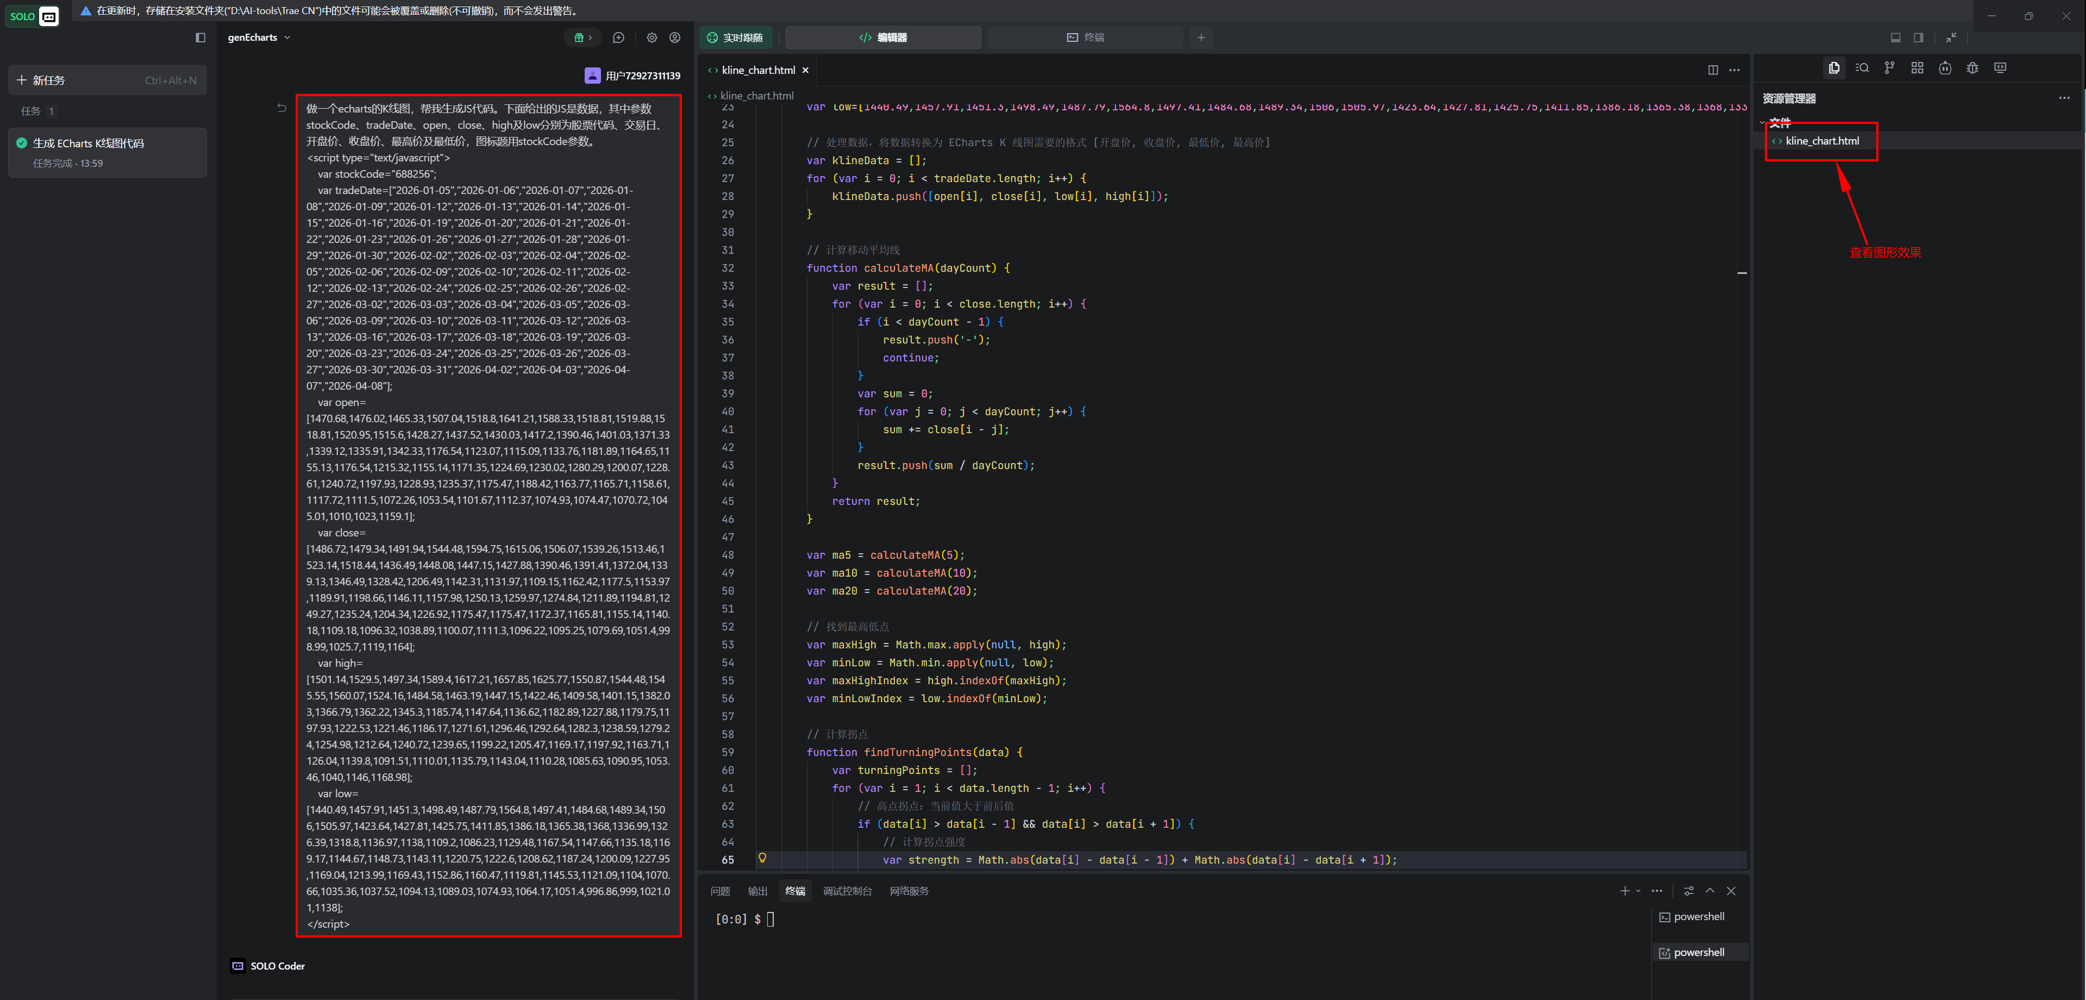The width and height of the screenshot is (2086, 1000).
Task: Click the lightbulb on line 65
Action: pos(762,858)
